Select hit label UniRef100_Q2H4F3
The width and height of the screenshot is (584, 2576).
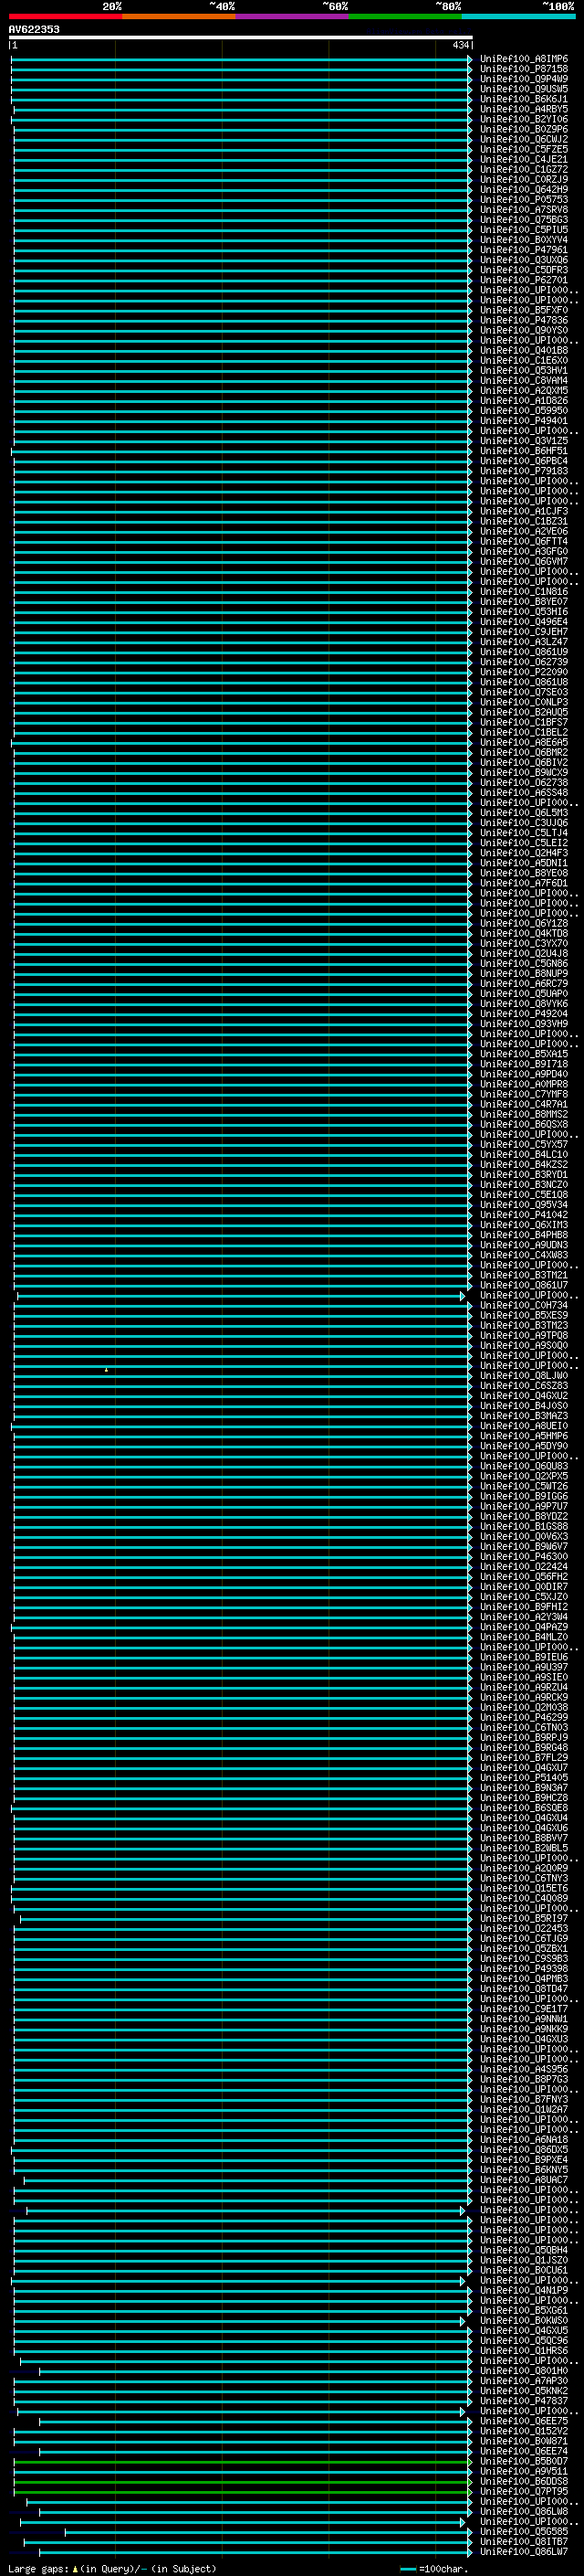coord(523,853)
